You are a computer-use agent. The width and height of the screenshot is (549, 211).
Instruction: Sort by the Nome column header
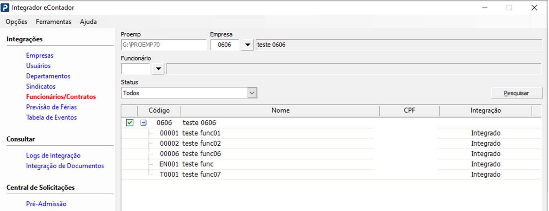tap(280, 110)
